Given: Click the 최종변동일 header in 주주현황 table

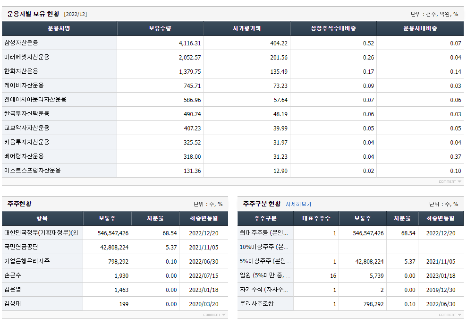Looking at the screenshot, I should point(204,218).
